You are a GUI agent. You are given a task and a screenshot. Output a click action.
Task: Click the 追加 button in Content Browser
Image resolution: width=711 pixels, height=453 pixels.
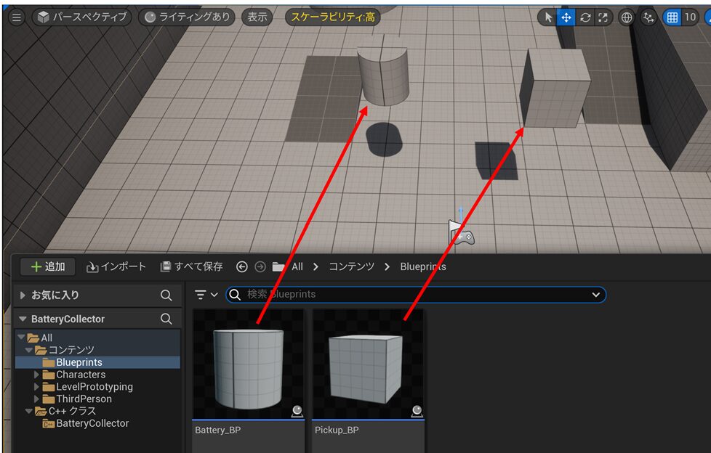pyautogui.click(x=48, y=267)
